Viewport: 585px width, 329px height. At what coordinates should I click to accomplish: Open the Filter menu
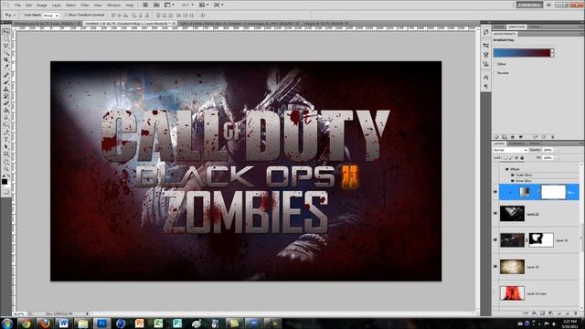pyautogui.click(x=85, y=5)
